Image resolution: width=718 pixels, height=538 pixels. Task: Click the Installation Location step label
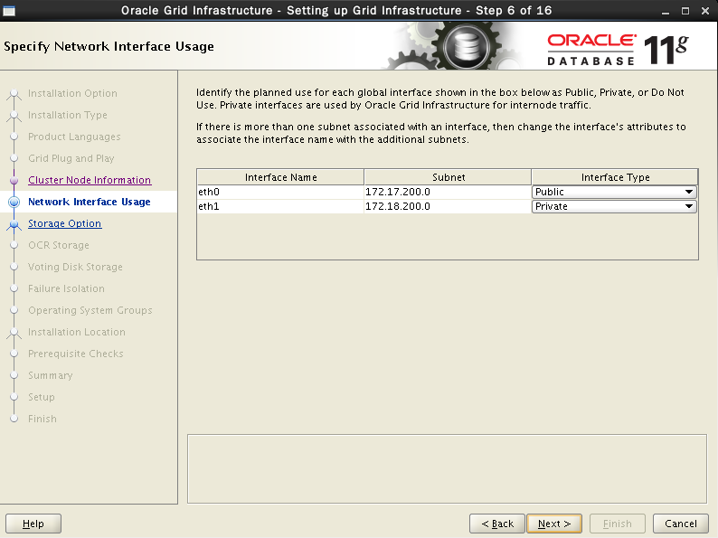click(77, 332)
